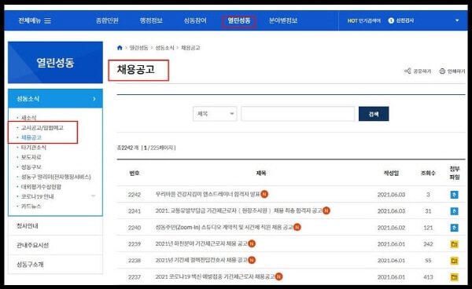Select 대외평가수상현황 in the sidebar
Viewport: 472px width, 289px height.
point(41,187)
